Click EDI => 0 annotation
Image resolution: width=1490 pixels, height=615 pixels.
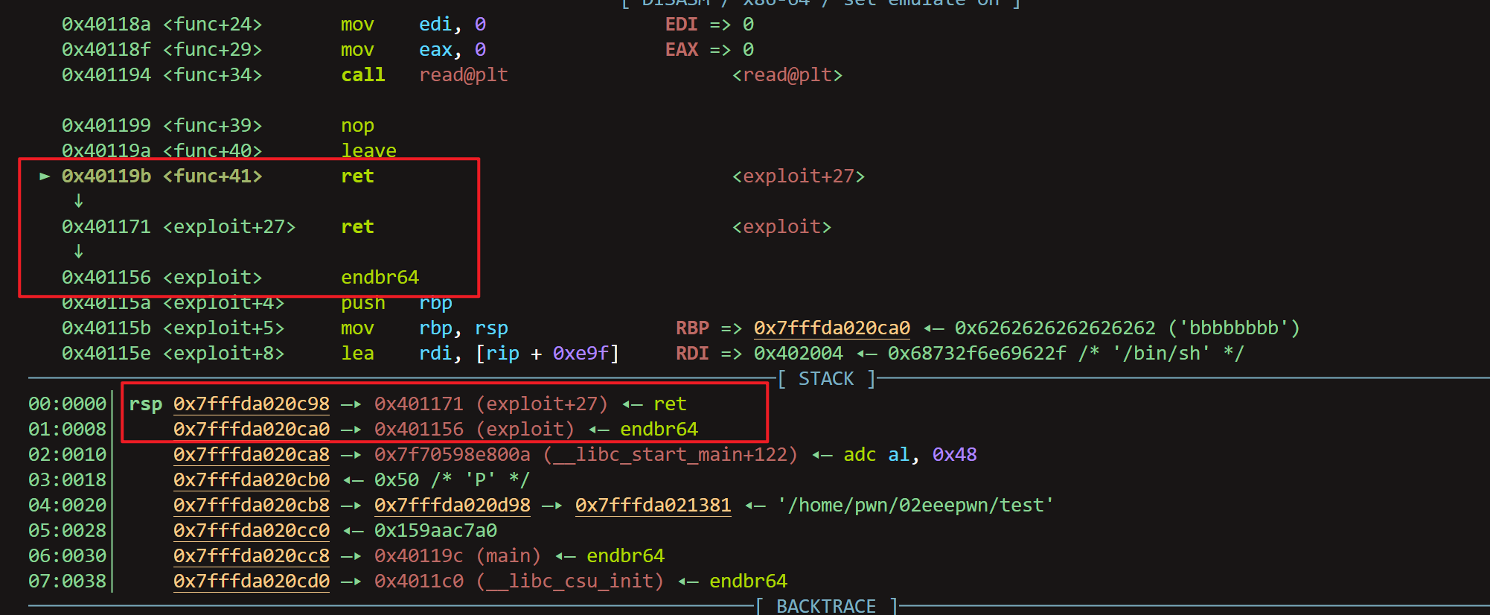pyautogui.click(x=709, y=25)
